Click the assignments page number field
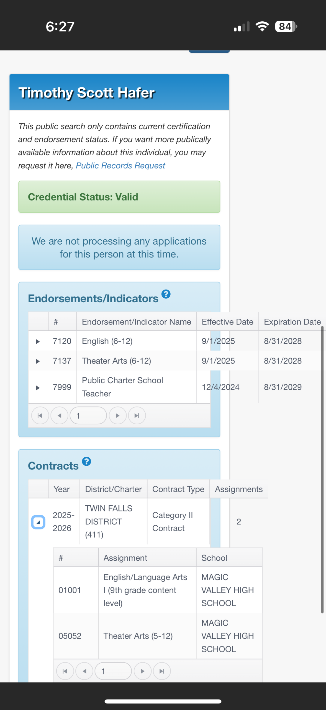Image resolution: width=326 pixels, height=710 pixels. tap(113, 671)
